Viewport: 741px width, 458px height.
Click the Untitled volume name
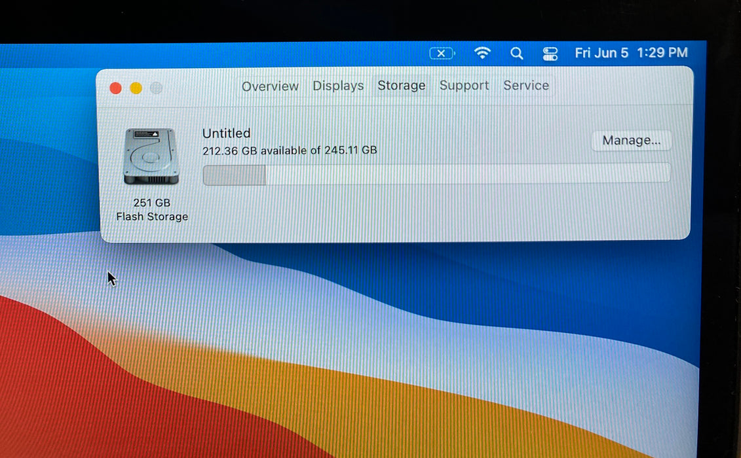point(227,133)
